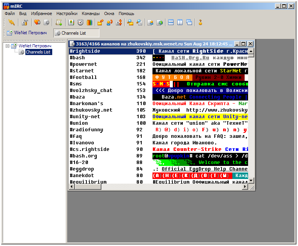The height and width of the screenshot is (246, 298).
Task: Click channel list vertical scrollbar down arrow
Action: click(x=251, y=181)
